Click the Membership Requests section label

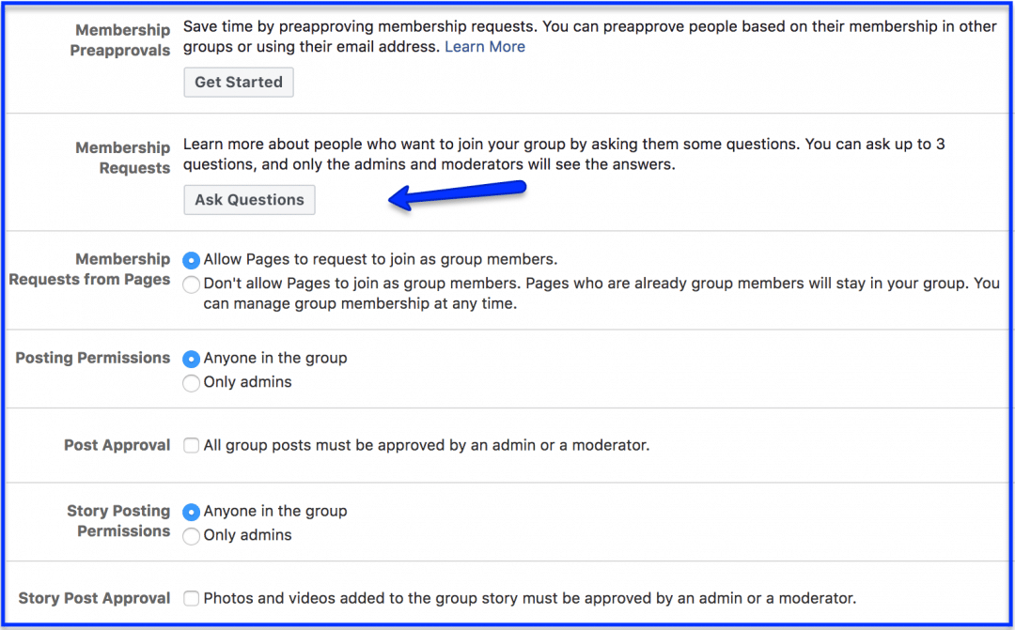coord(123,158)
